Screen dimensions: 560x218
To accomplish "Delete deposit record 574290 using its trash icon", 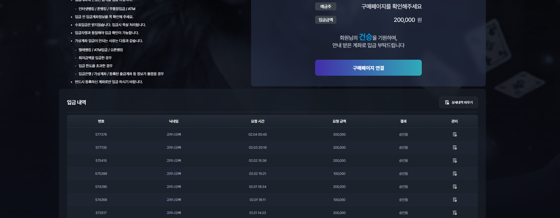I will (x=455, y=187).
